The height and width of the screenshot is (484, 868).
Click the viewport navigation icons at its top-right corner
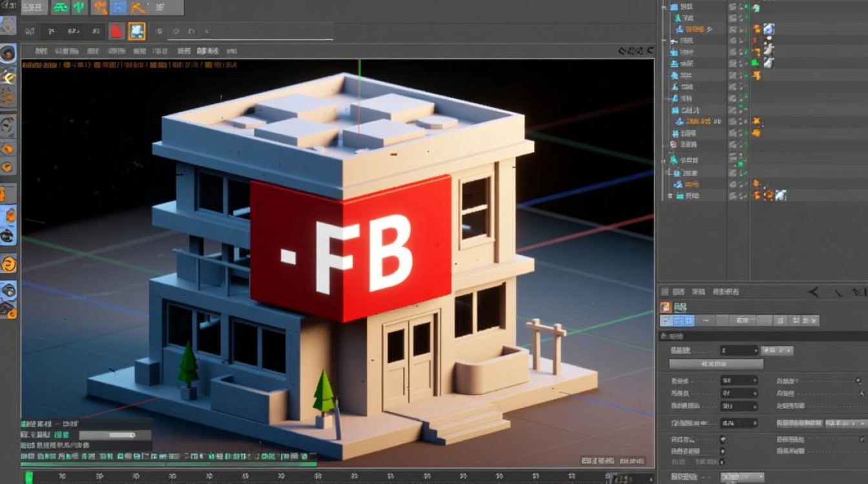click(x=635, y=50)
